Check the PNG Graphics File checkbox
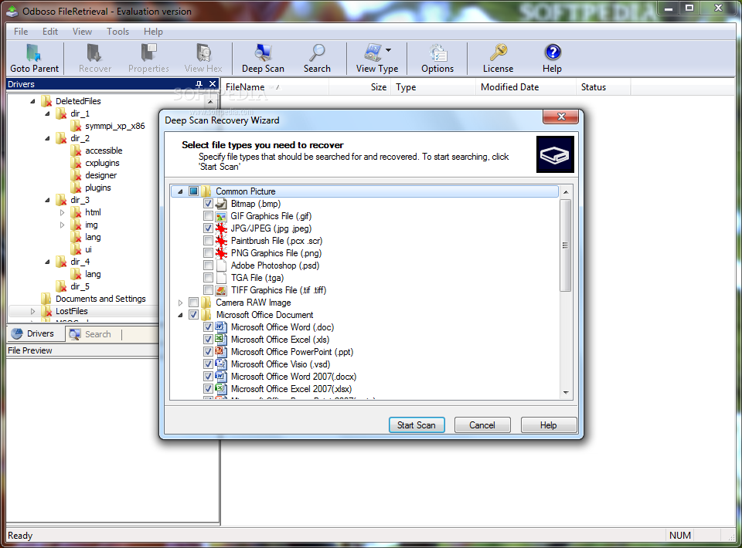The image size is (742, 548). tap(208, 253)
